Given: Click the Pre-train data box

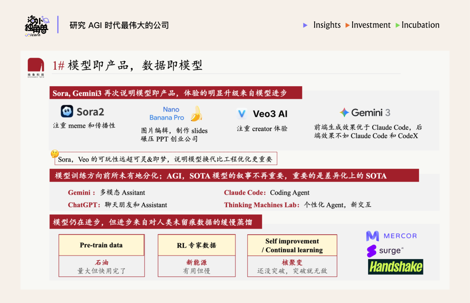Looking at the screenshot, I should tap(101, 245).
